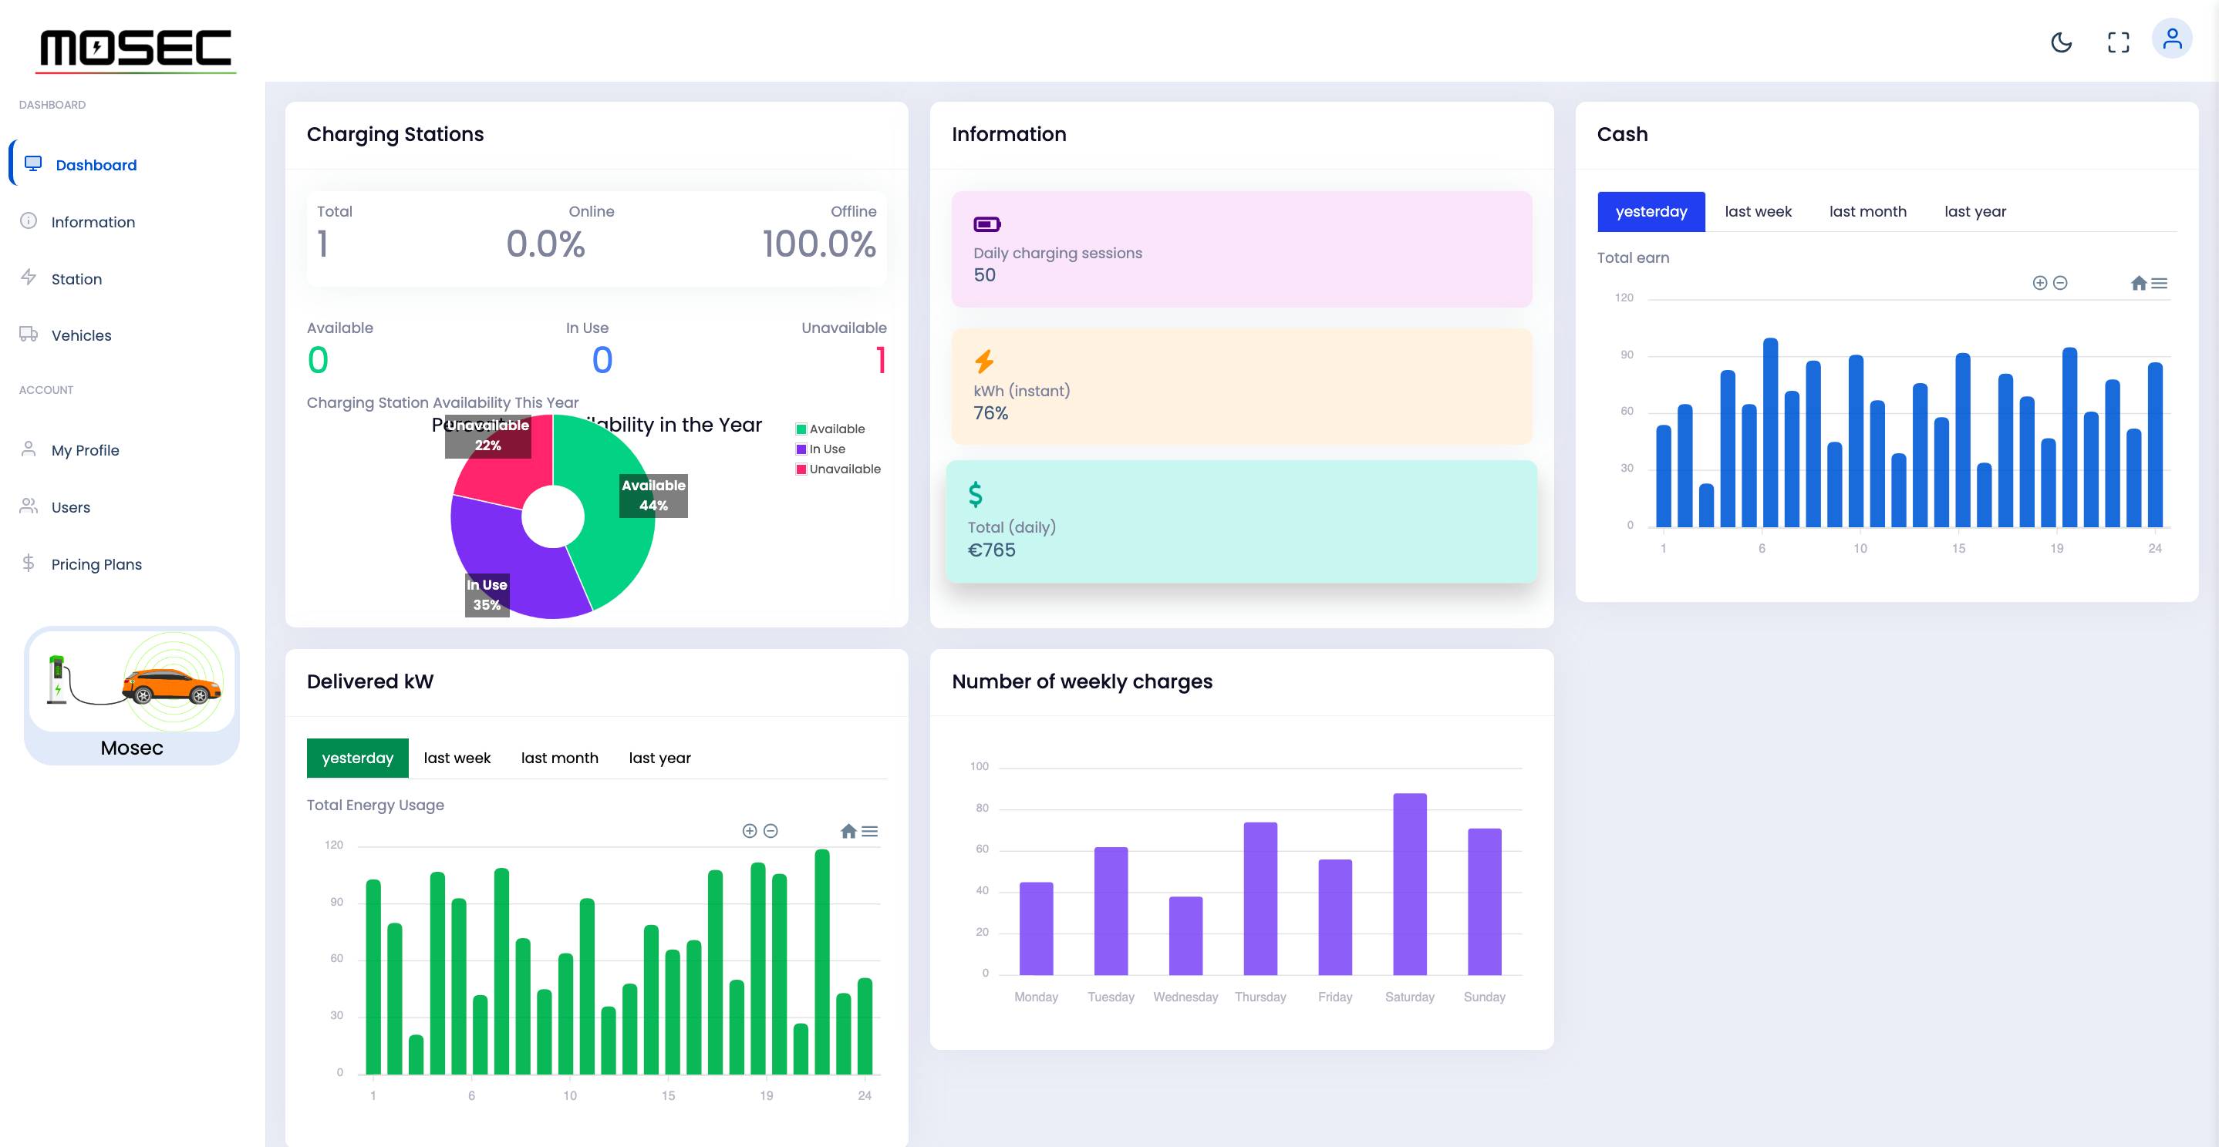This screenshot has height=1147, width=2219.
Task: Click the Mosec logo in the header
Action: click(x=135, y=49)
